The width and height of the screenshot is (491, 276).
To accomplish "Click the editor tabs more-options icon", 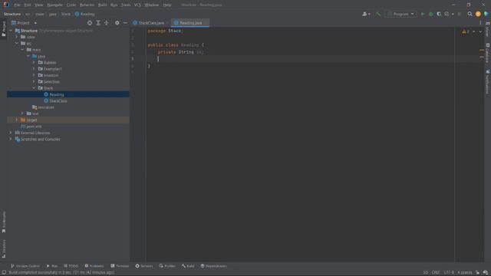I will point(480,23).
